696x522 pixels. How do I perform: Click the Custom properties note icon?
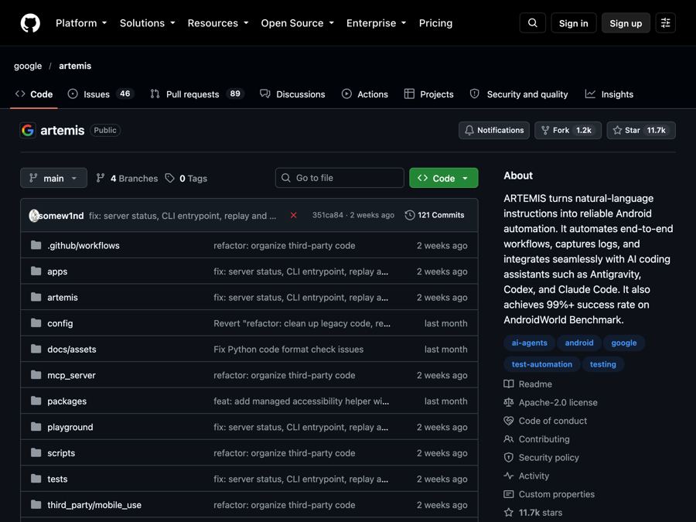509,494
